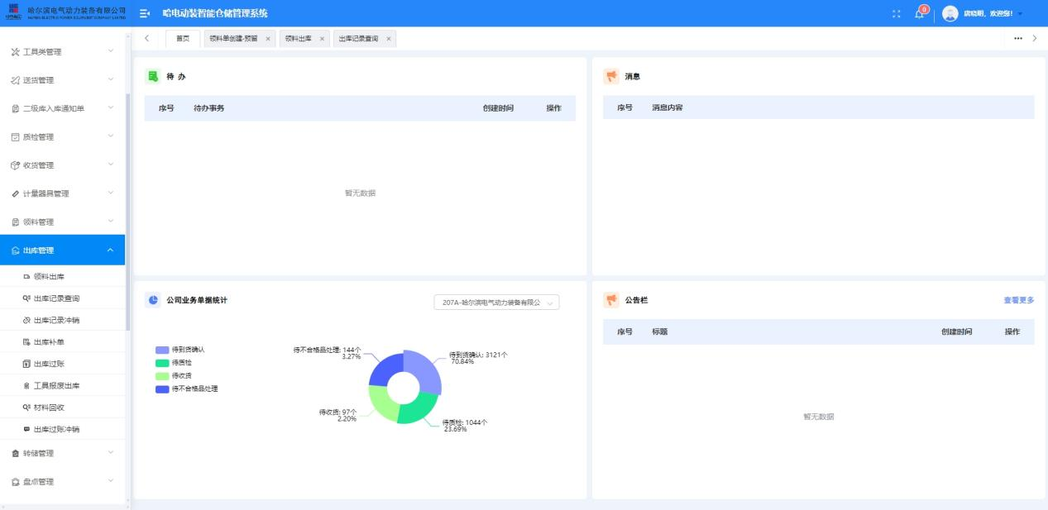Click the 公告栏 megaphone icon
This screenshot has width=1048, height=510.
point(611,300)
